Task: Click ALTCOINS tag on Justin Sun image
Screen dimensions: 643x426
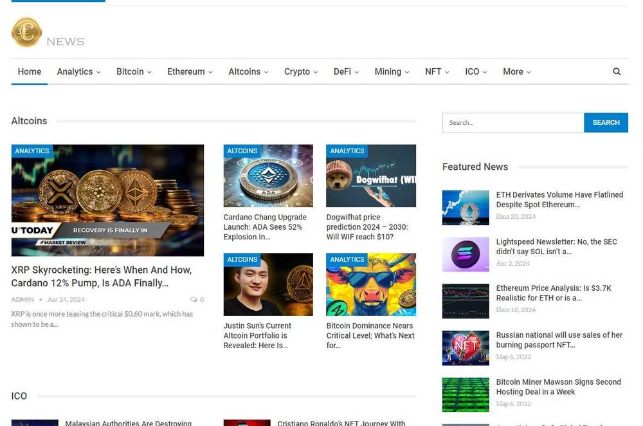Action: (242, 259)
